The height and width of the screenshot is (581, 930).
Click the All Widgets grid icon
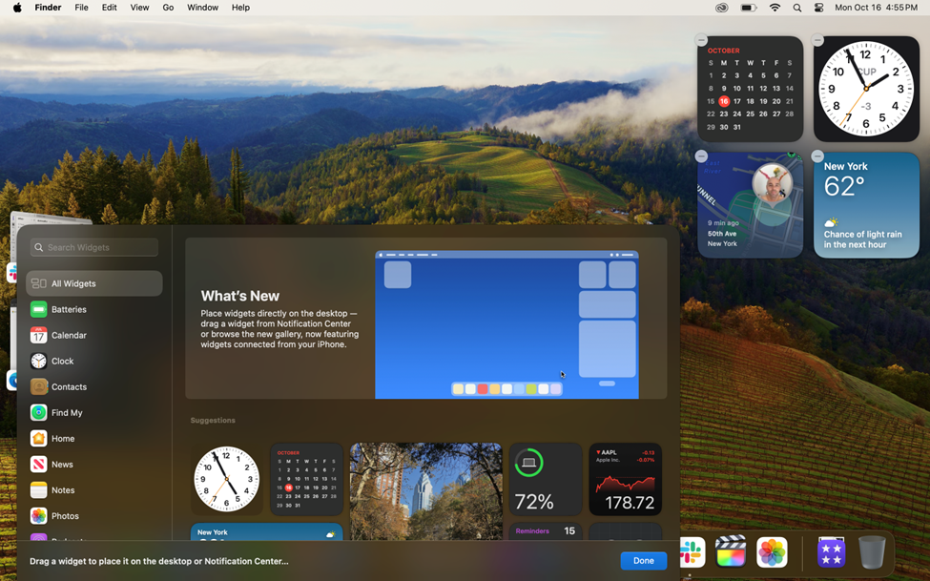point(38,283)
